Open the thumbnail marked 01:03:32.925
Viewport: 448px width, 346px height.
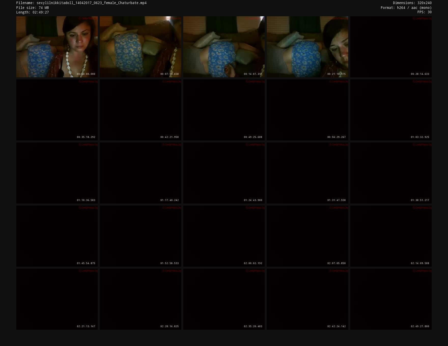391,110
